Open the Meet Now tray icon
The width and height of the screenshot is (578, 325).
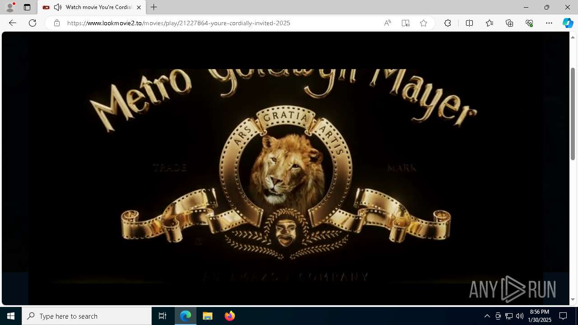498,316
